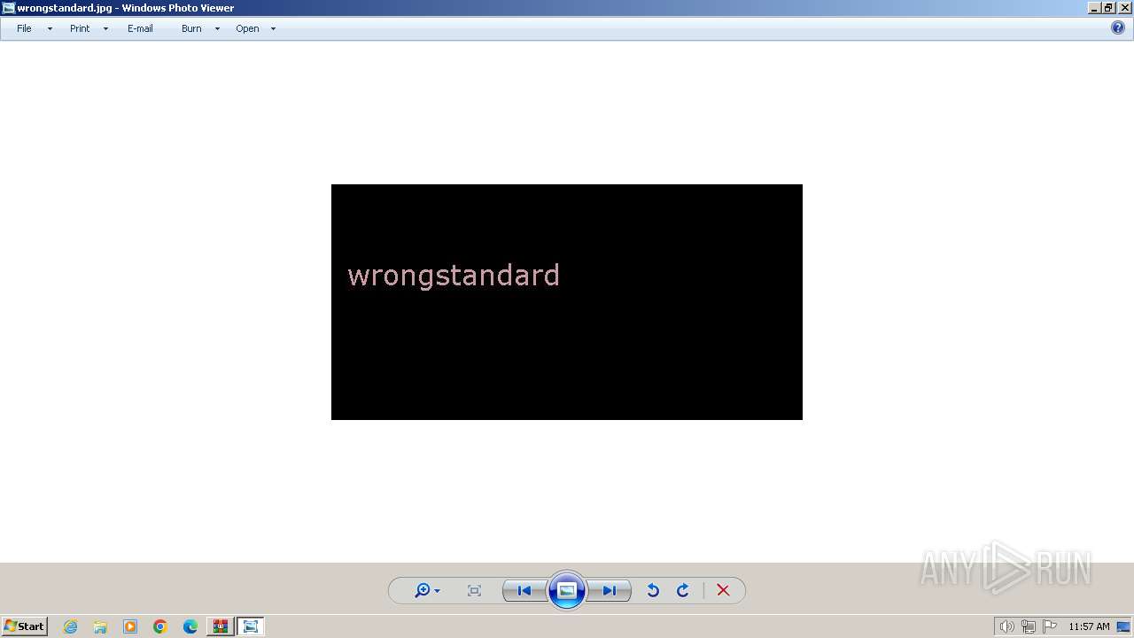The width and height of the screenshot is (1134, 638).
Task: Open the Photo Viewer help icon
Action: click(1118, 27)
